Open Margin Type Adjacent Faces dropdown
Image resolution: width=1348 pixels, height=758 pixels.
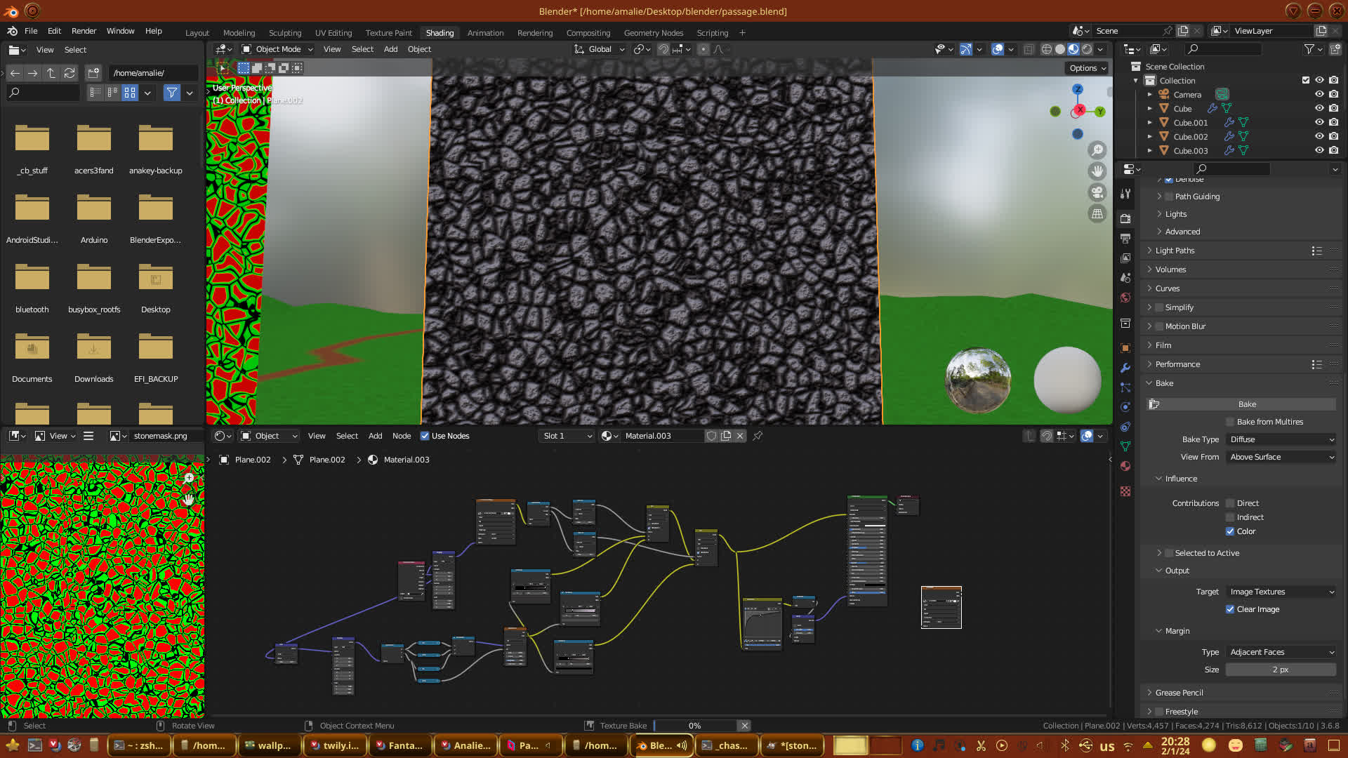(1281, 652)
